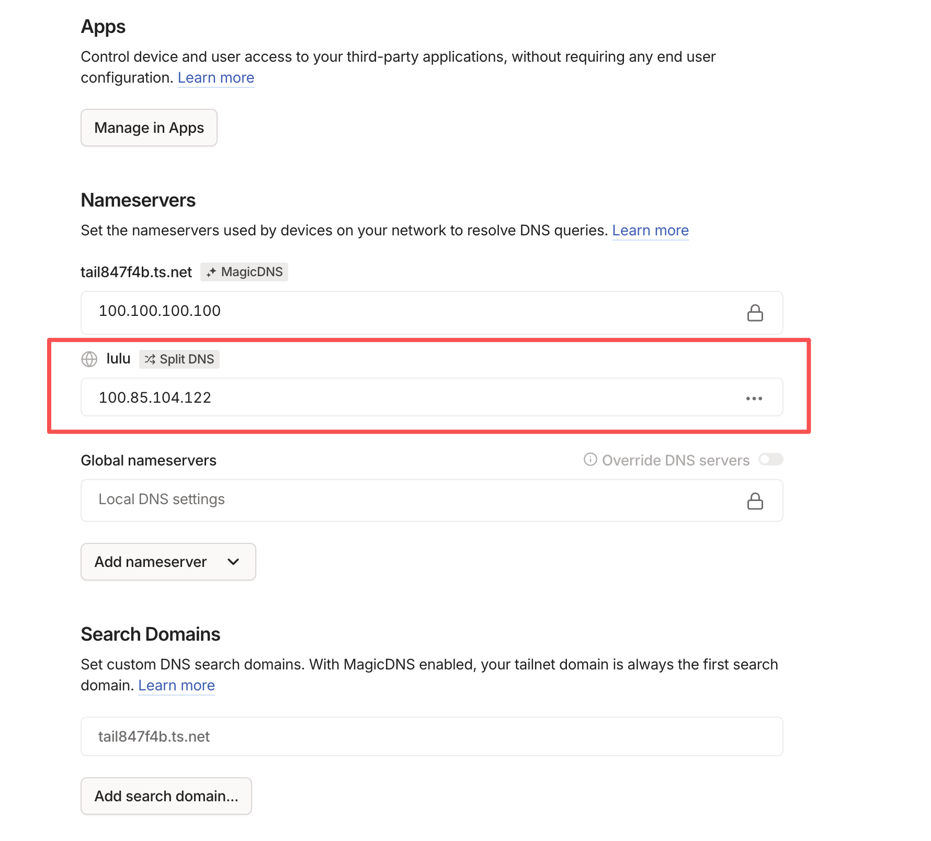
Task: Click the lock icon on 100.100.100.100
Action: pos(755,313)
